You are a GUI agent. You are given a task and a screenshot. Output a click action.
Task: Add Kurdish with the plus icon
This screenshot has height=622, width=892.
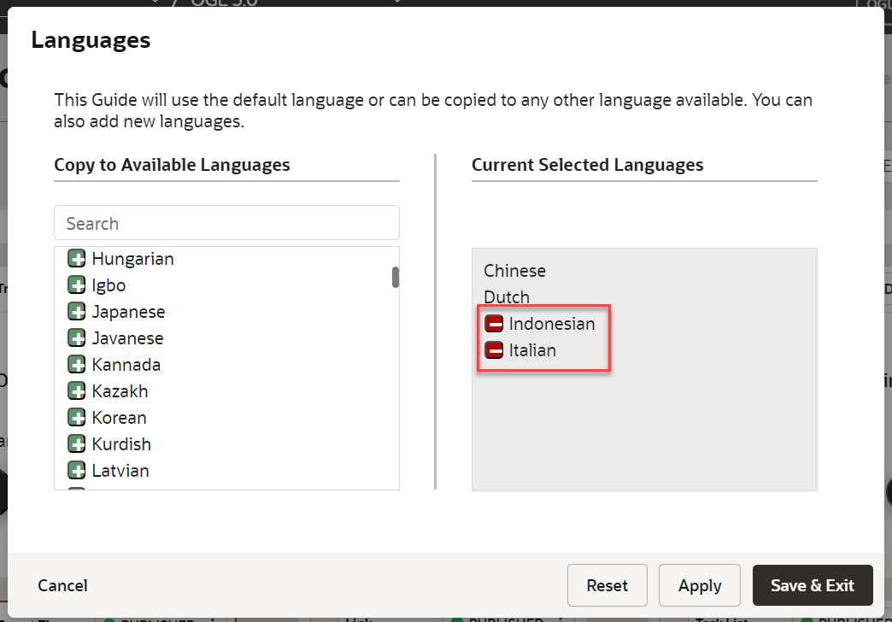[x=75, y=443]
